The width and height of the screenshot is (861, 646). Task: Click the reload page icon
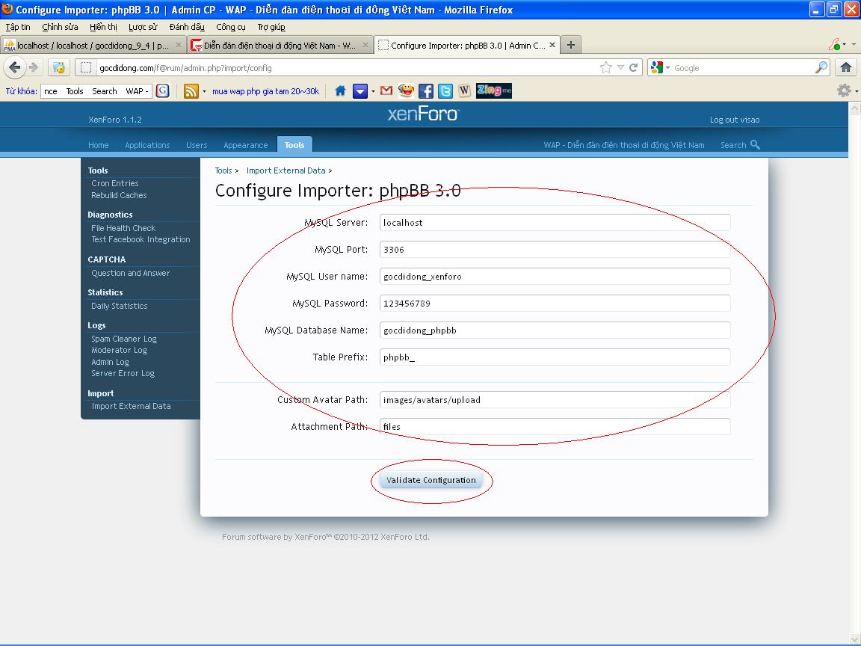[x=633, y=67]
